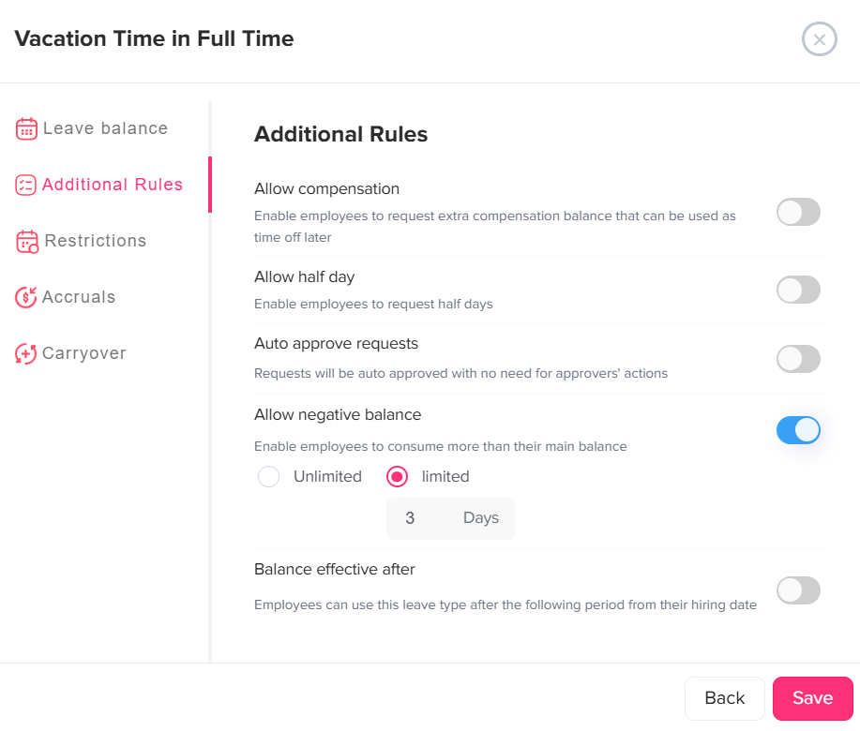Switch to the Restrictions tab

[x=96, y=242]
